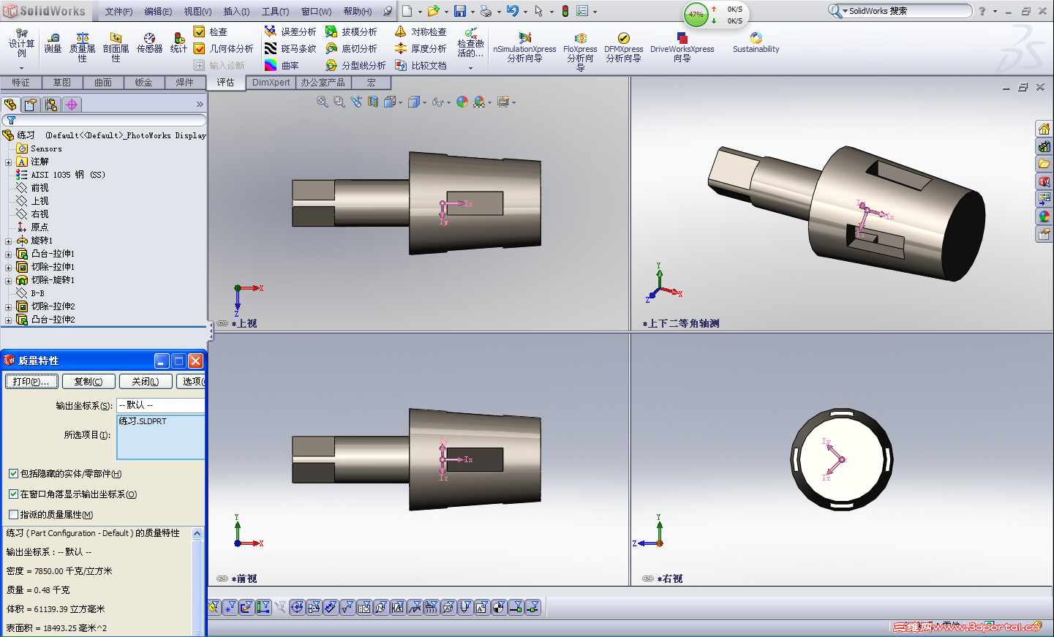Click the 复制(C) copy button
The image size is (1054, 637).
click(88, 382)
